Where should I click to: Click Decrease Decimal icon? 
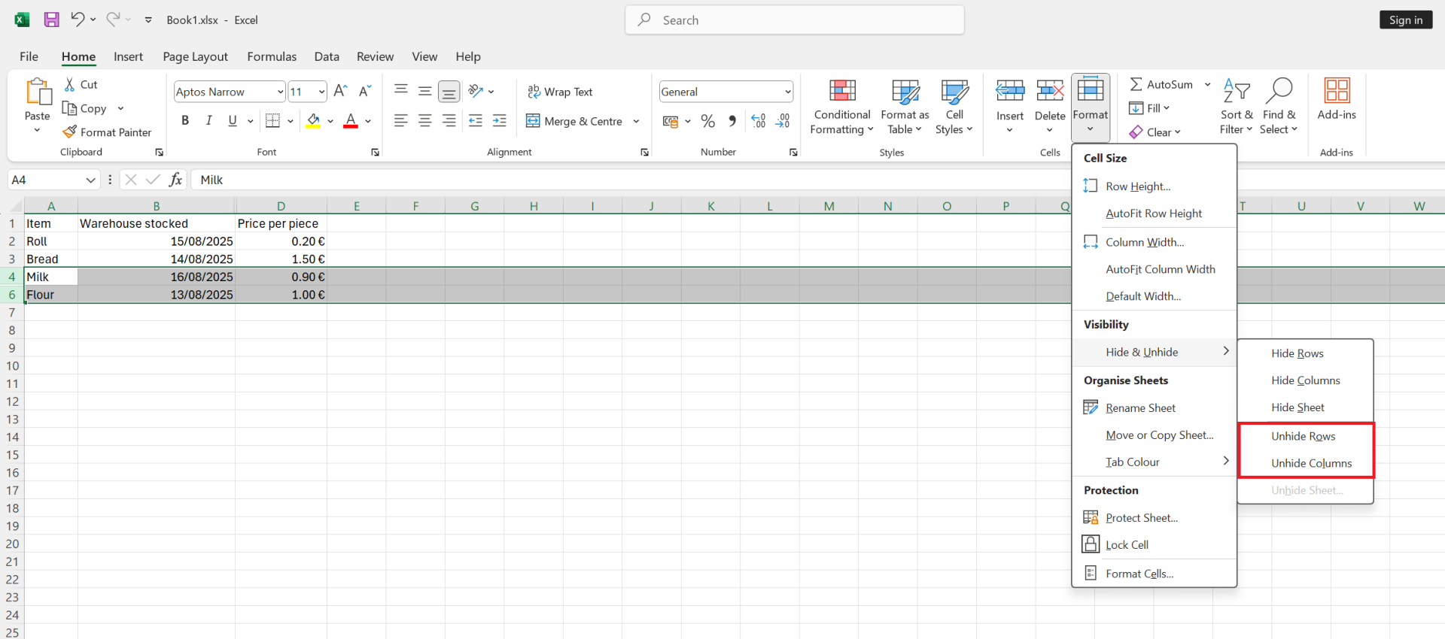(783, 120)
